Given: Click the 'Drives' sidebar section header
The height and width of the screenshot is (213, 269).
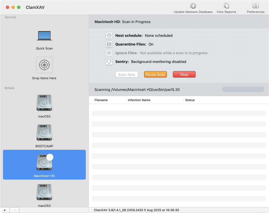Looking at the screenshot, I should pos(9,88).
